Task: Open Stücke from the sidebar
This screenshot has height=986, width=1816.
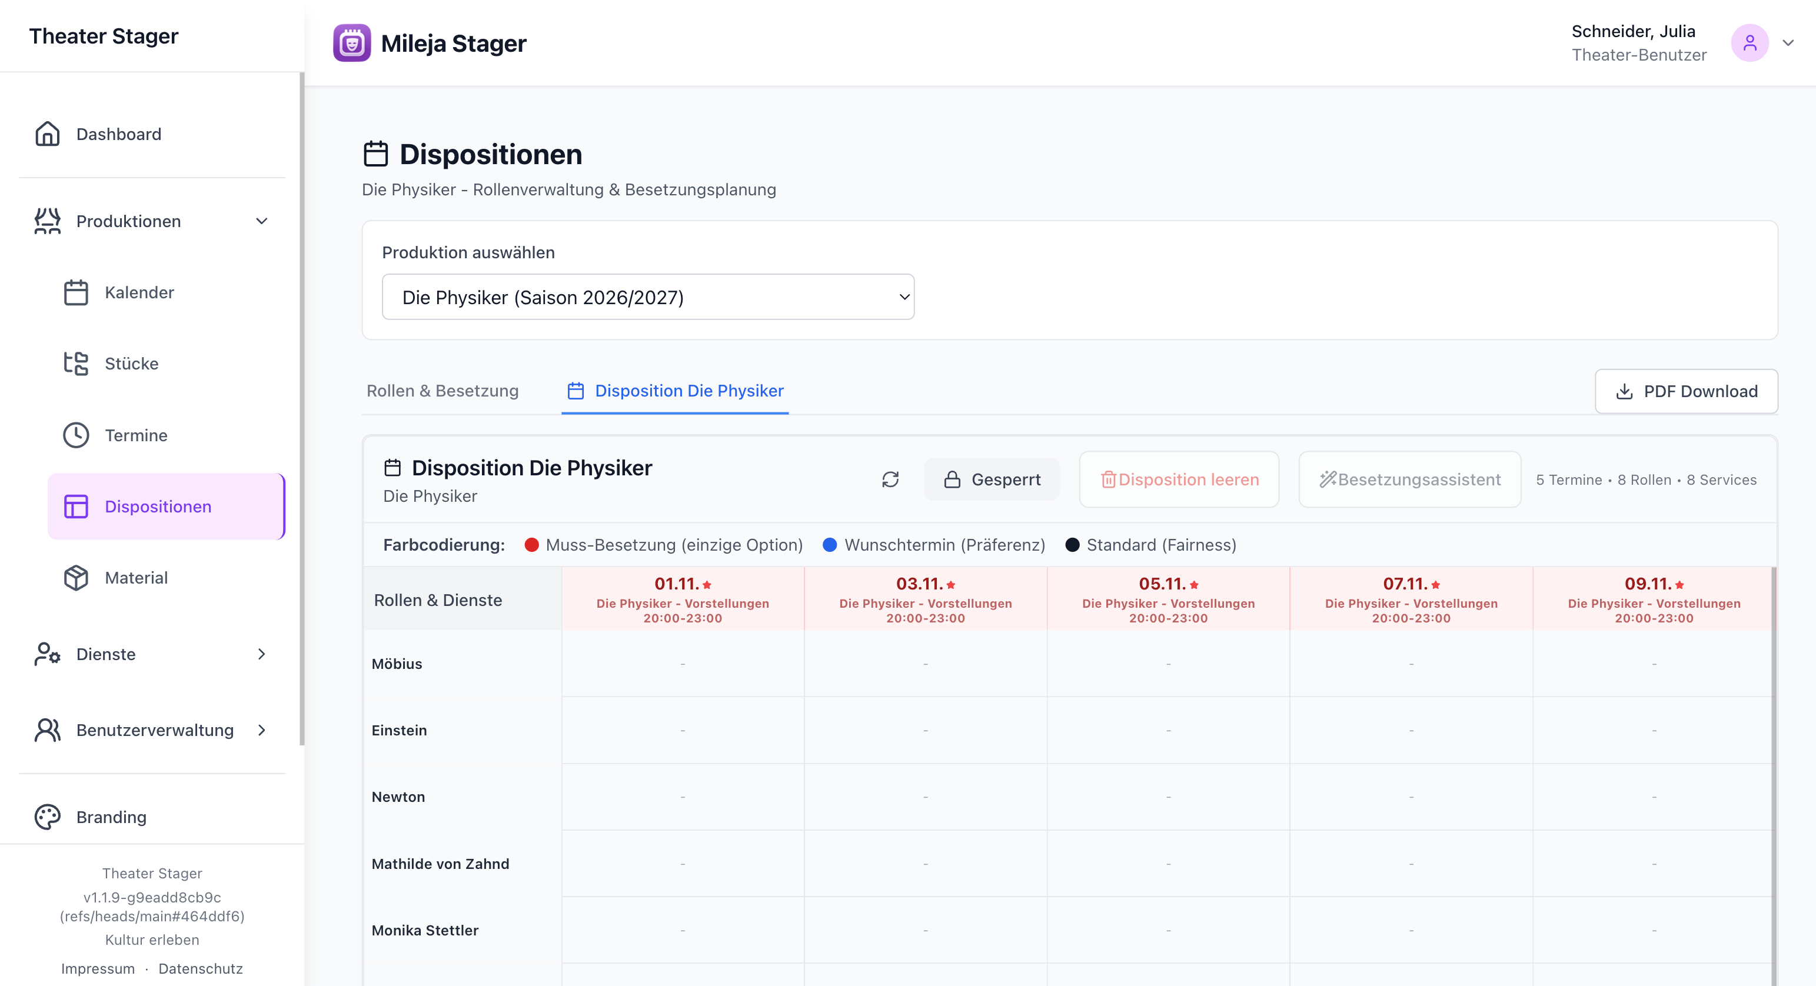Action: click(131, 364)
